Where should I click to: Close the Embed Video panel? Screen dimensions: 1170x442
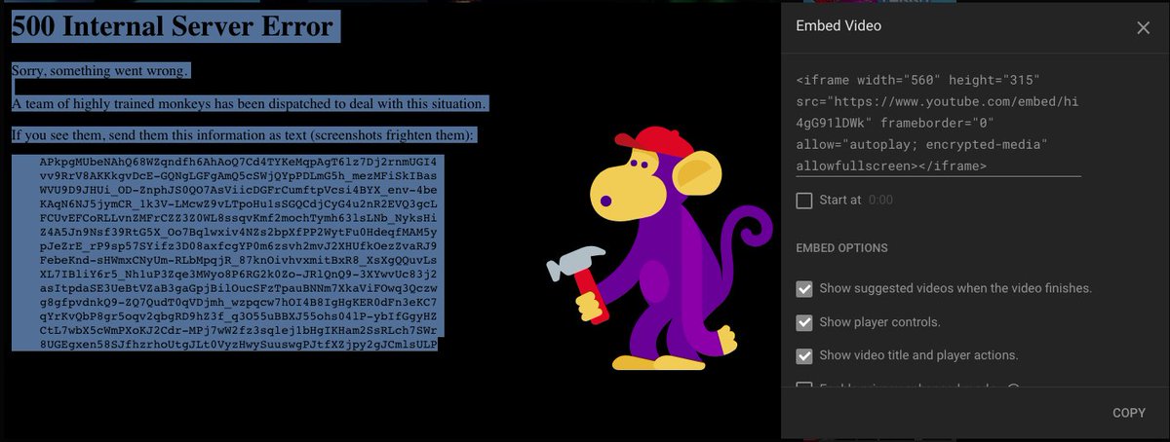point(1144,28)
